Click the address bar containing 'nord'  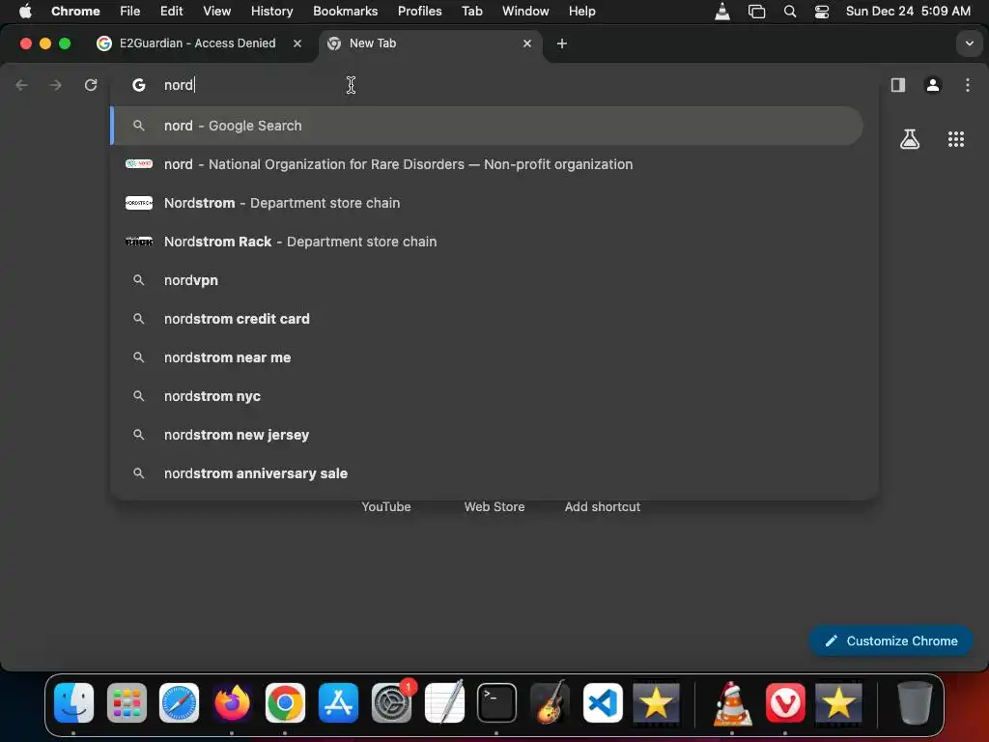(x=494, y=85)
